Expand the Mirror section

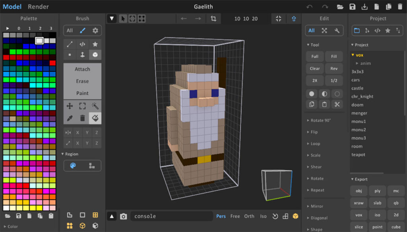click(315, 206)
